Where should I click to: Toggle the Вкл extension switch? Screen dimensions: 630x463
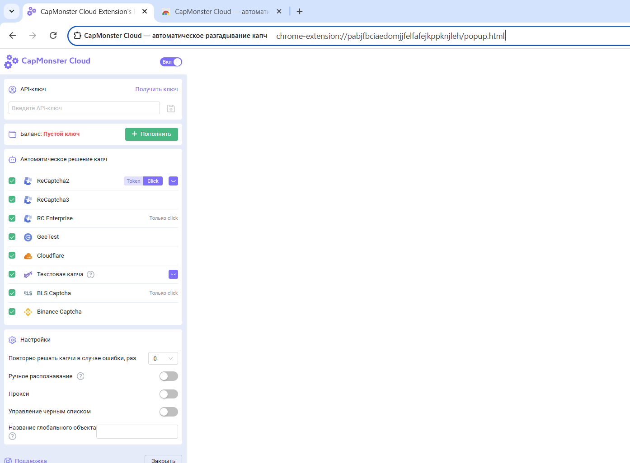coord(171,62)
